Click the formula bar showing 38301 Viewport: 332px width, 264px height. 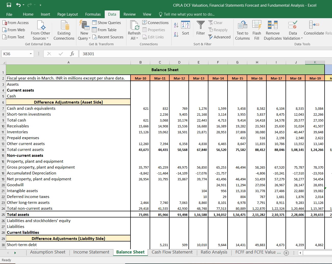[206, 54]
